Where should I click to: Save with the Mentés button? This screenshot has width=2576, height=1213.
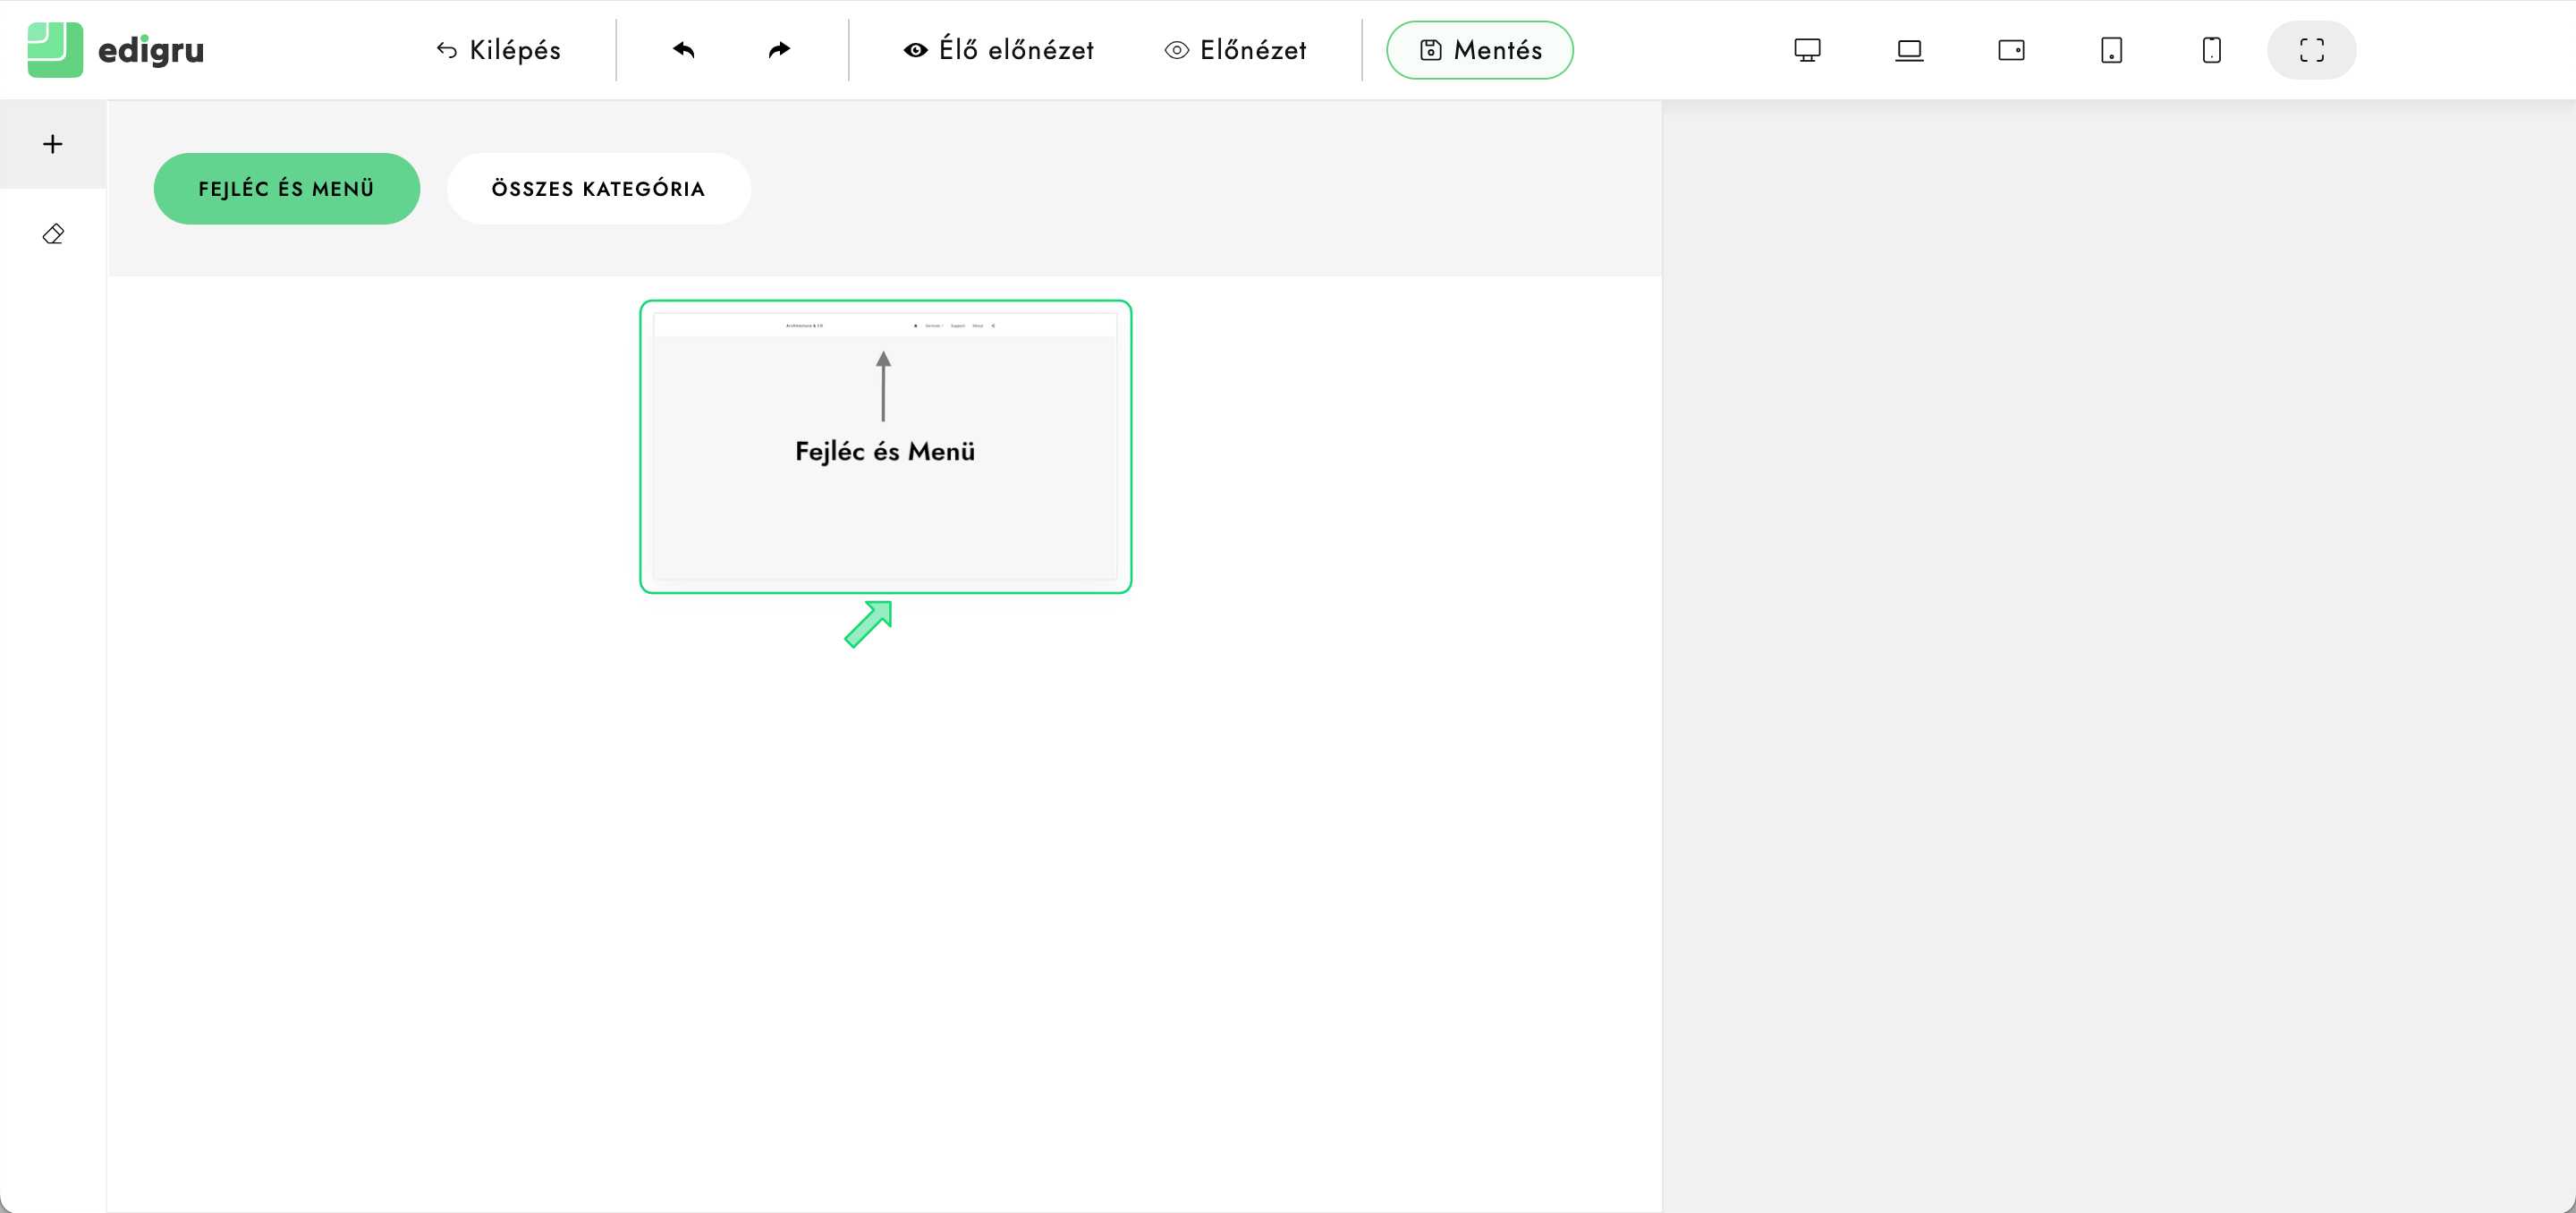pyautogui.click(x=1479, y=50)
